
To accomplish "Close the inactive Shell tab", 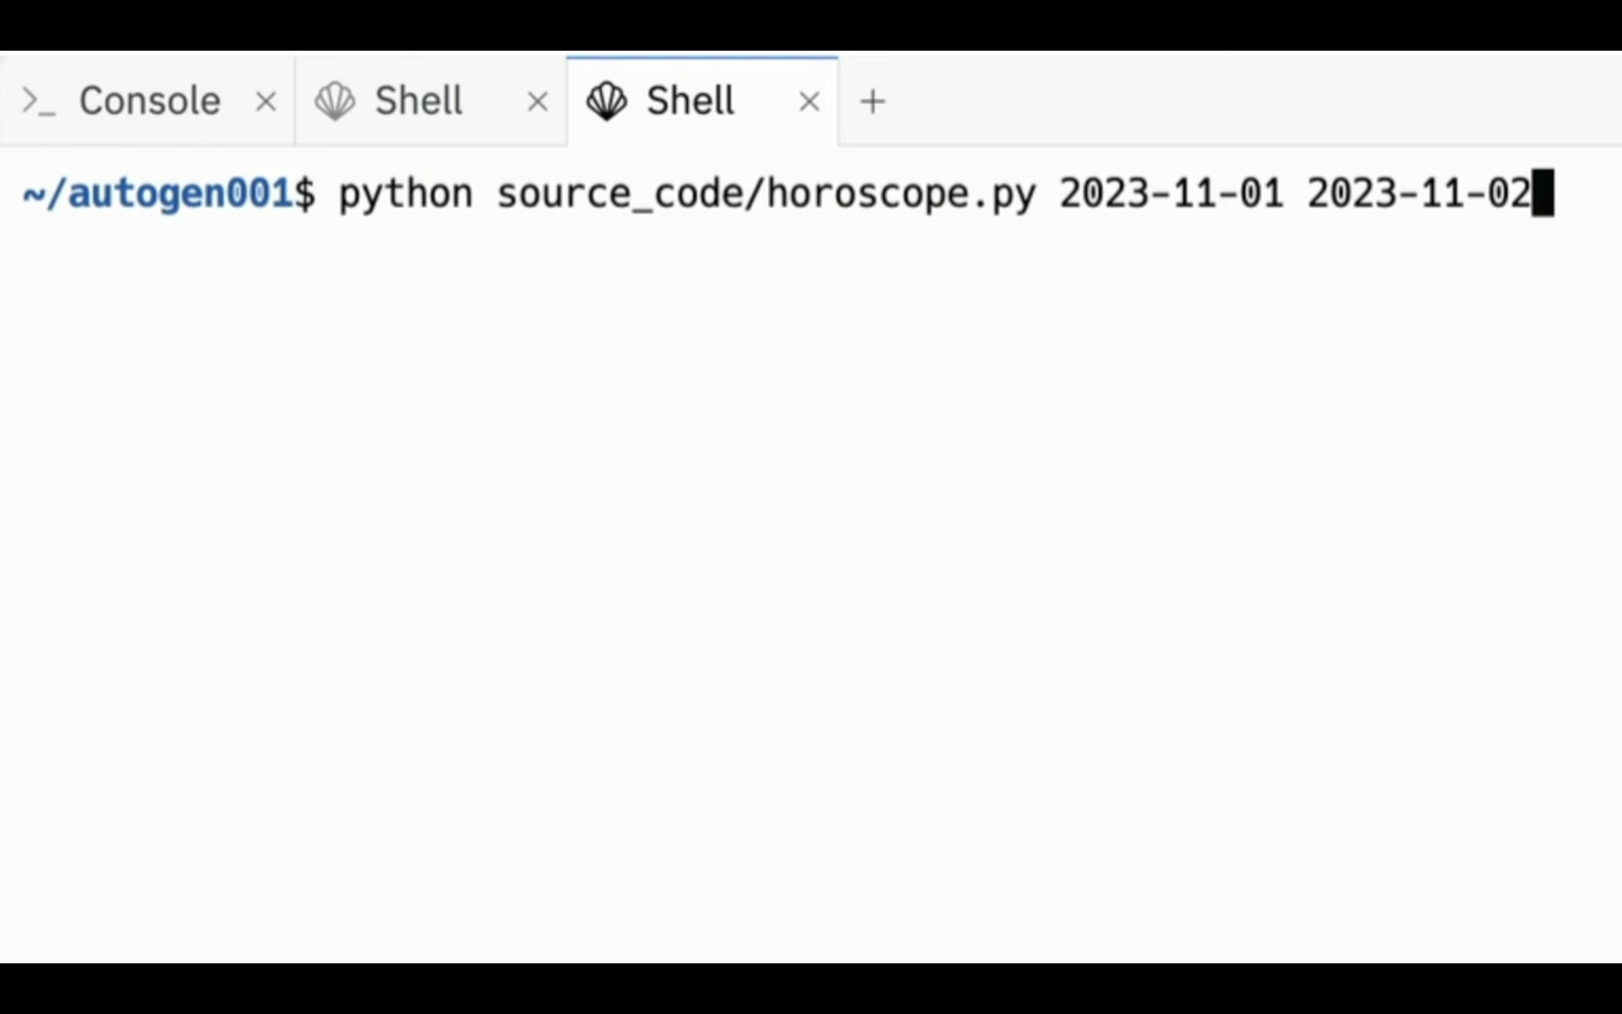I will 537,103.
